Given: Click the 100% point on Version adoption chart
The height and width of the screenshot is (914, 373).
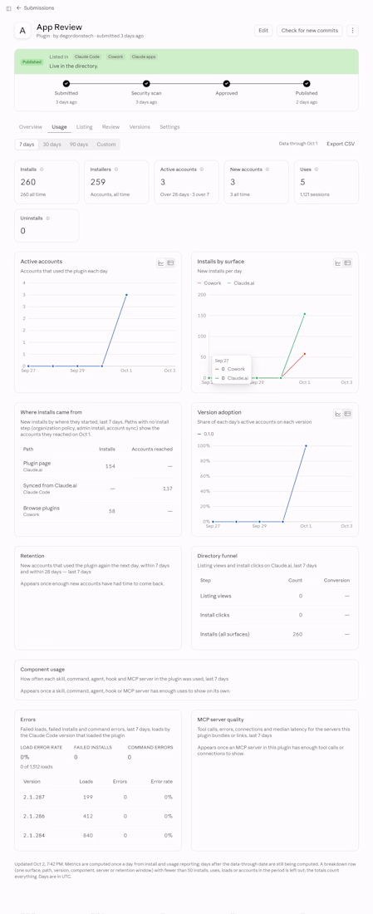Looking at the screenshot, I should pos(306,446).
